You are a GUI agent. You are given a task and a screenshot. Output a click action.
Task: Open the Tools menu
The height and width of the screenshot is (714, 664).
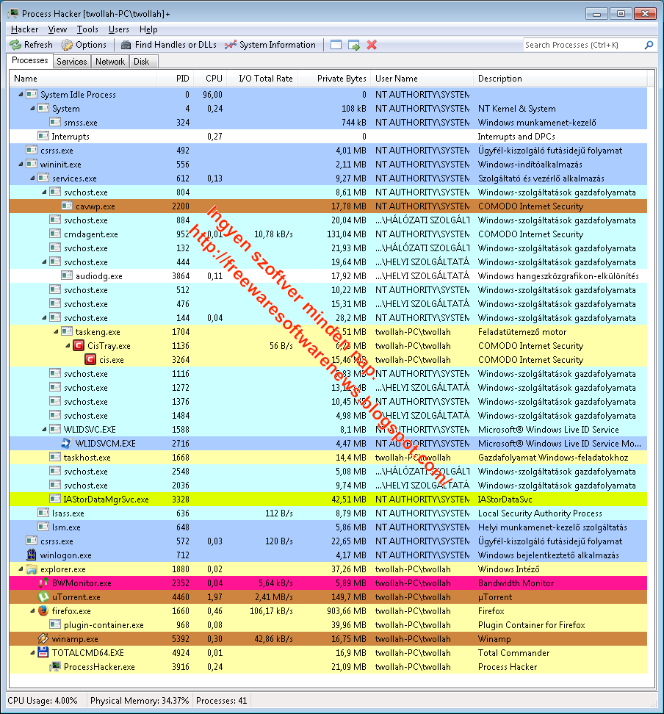point(87,29)
